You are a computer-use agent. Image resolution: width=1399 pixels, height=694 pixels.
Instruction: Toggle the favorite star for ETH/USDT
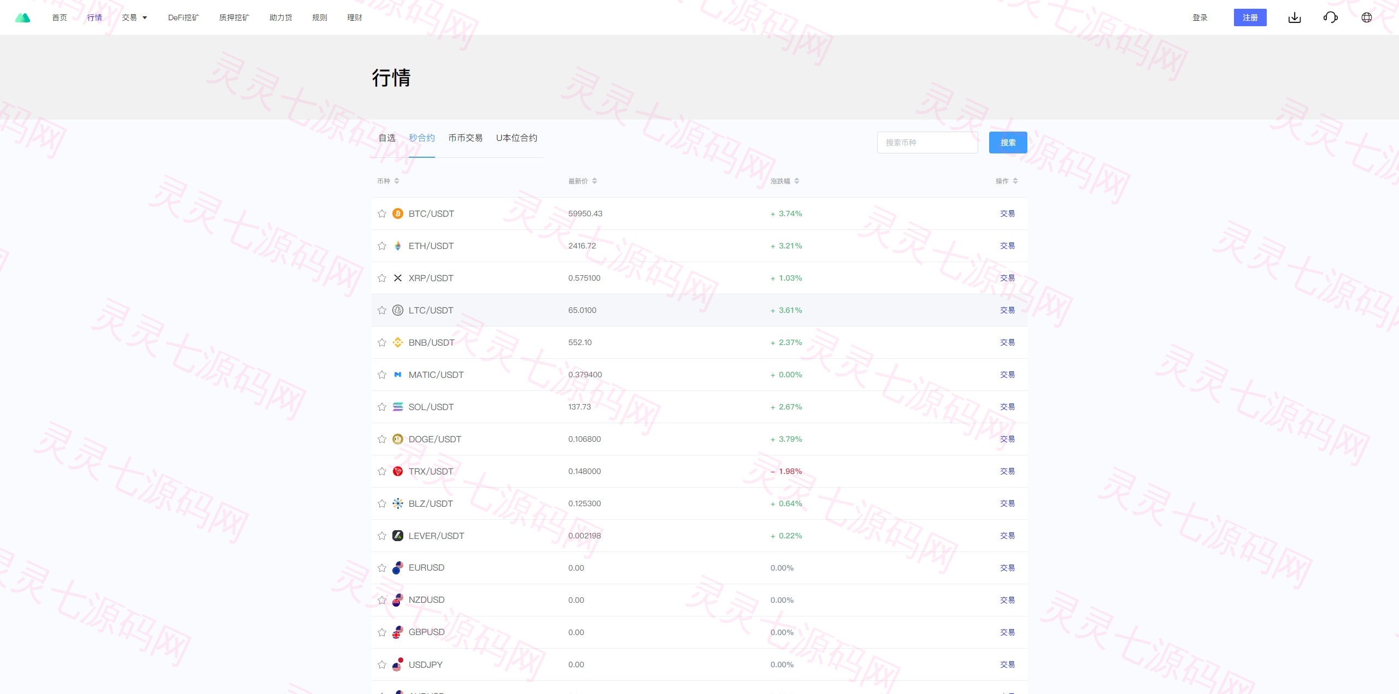(x=382, y=246)
